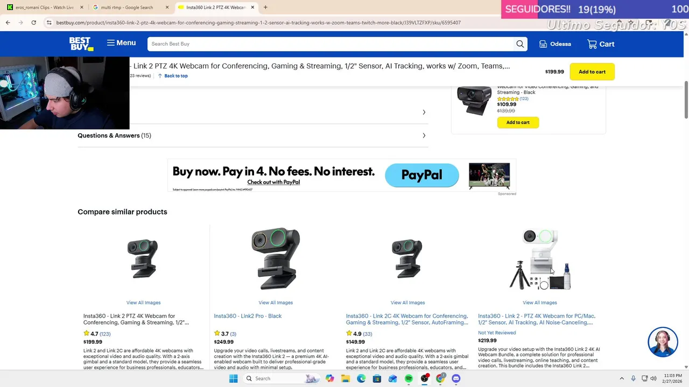Open Microsoft Store from the taskbar

pyautogui.click(x=377, y=378)
